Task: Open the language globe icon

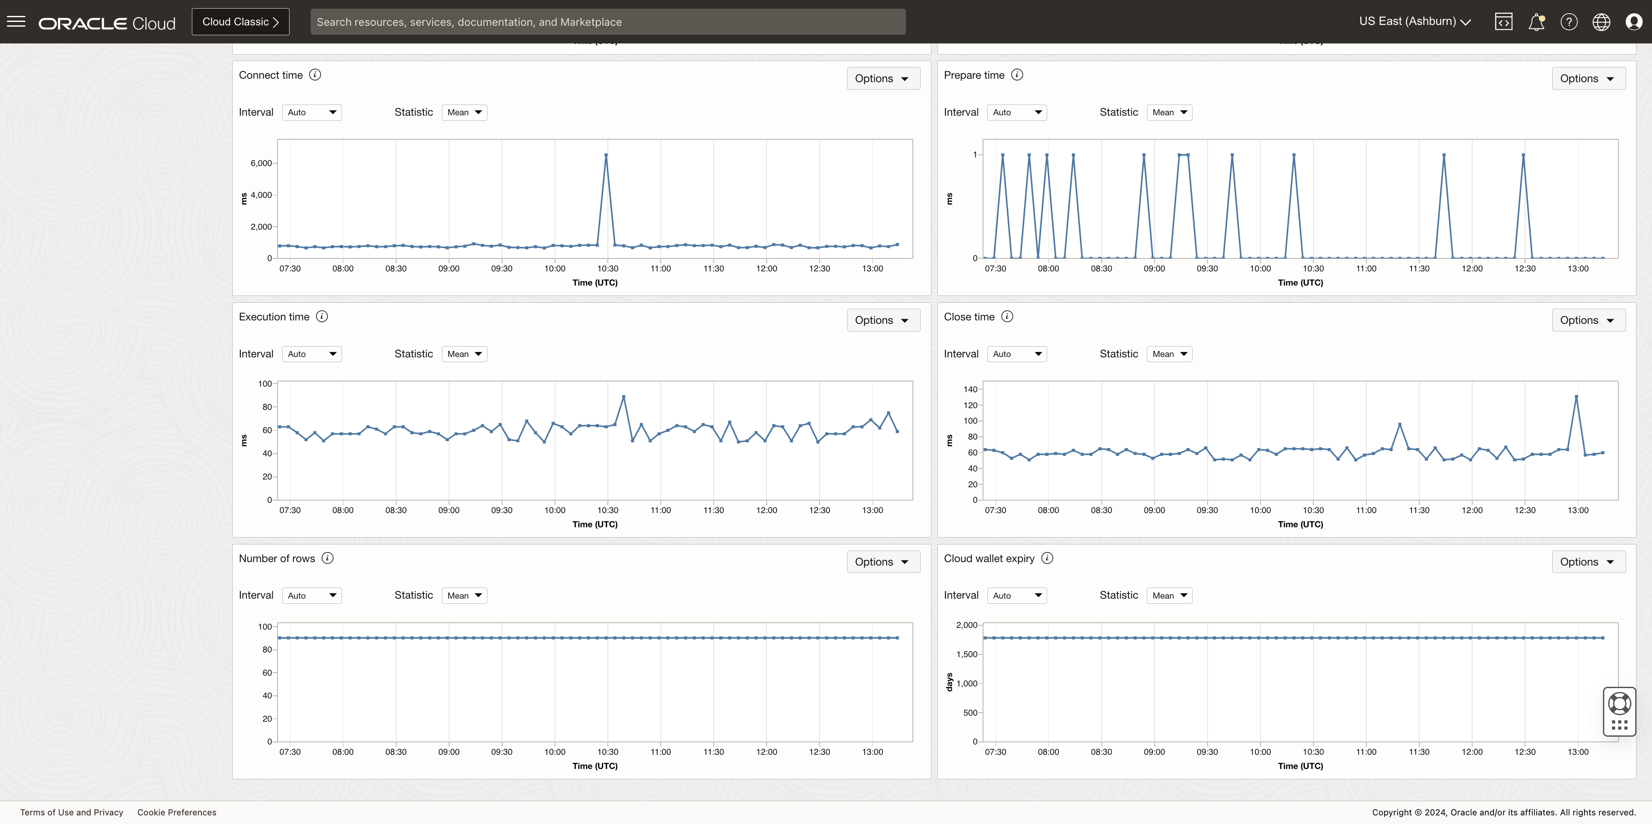Action: point(1601,22)
